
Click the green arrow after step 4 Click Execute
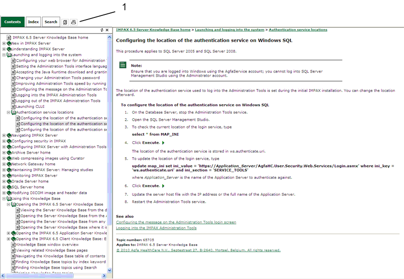(x=163, y=143)
